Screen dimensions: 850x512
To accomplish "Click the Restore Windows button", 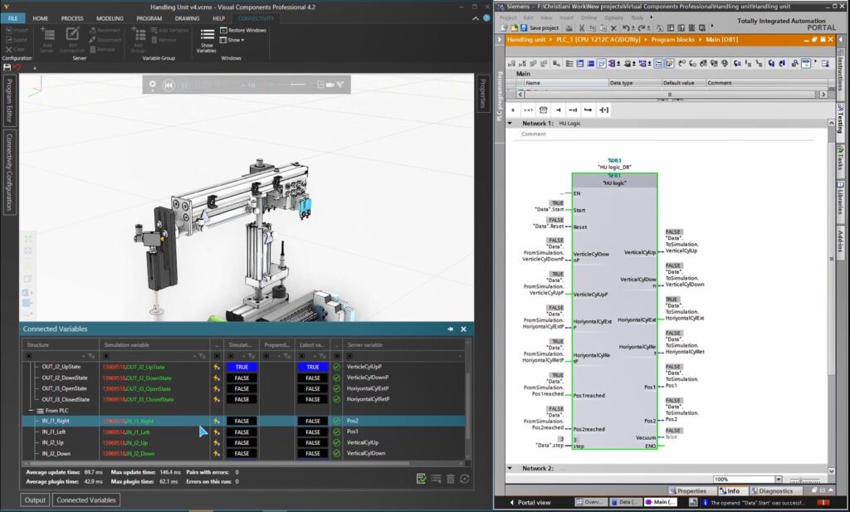I will [x=242, y=30].
